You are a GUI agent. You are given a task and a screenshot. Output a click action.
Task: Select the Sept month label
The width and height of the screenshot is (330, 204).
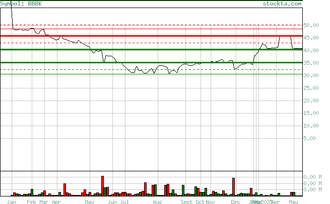pyautogui.click(x=186, y=202)
